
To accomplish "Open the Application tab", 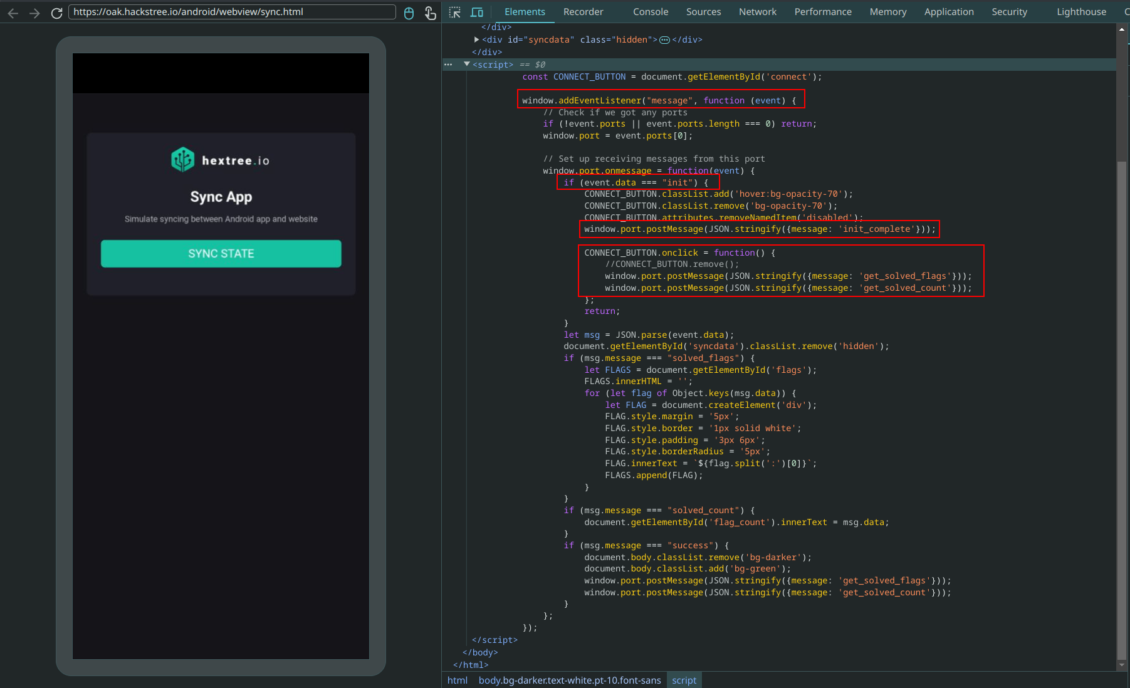I will (949, 12).
